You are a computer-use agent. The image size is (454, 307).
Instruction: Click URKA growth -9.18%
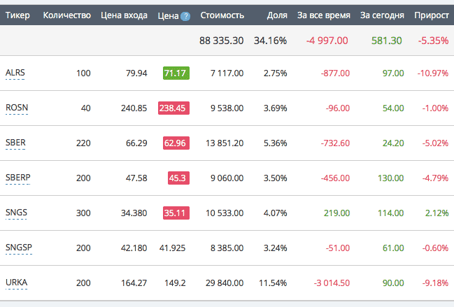click(x=435, y=283)
